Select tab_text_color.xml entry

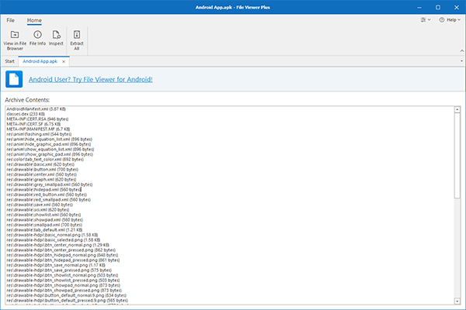pos(45,160)
